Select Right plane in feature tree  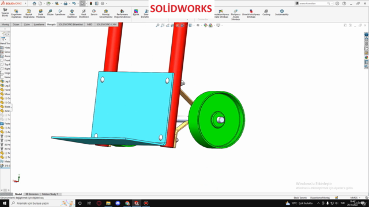[x=5, y=69]
